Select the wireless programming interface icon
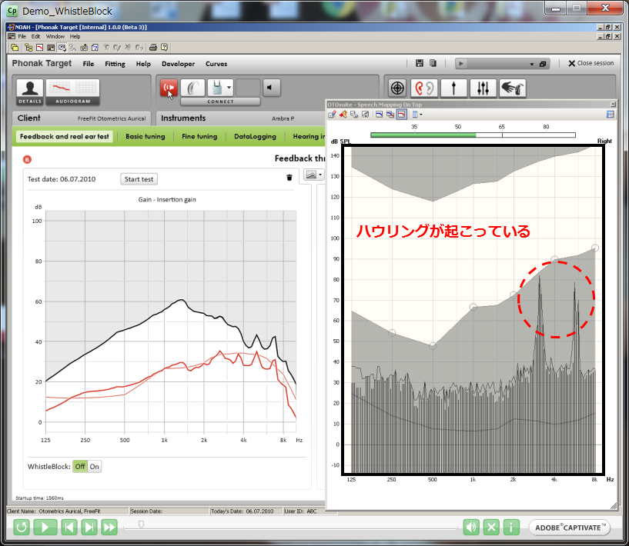This screenshot has height=546, width=629. (x=216, y=88)
